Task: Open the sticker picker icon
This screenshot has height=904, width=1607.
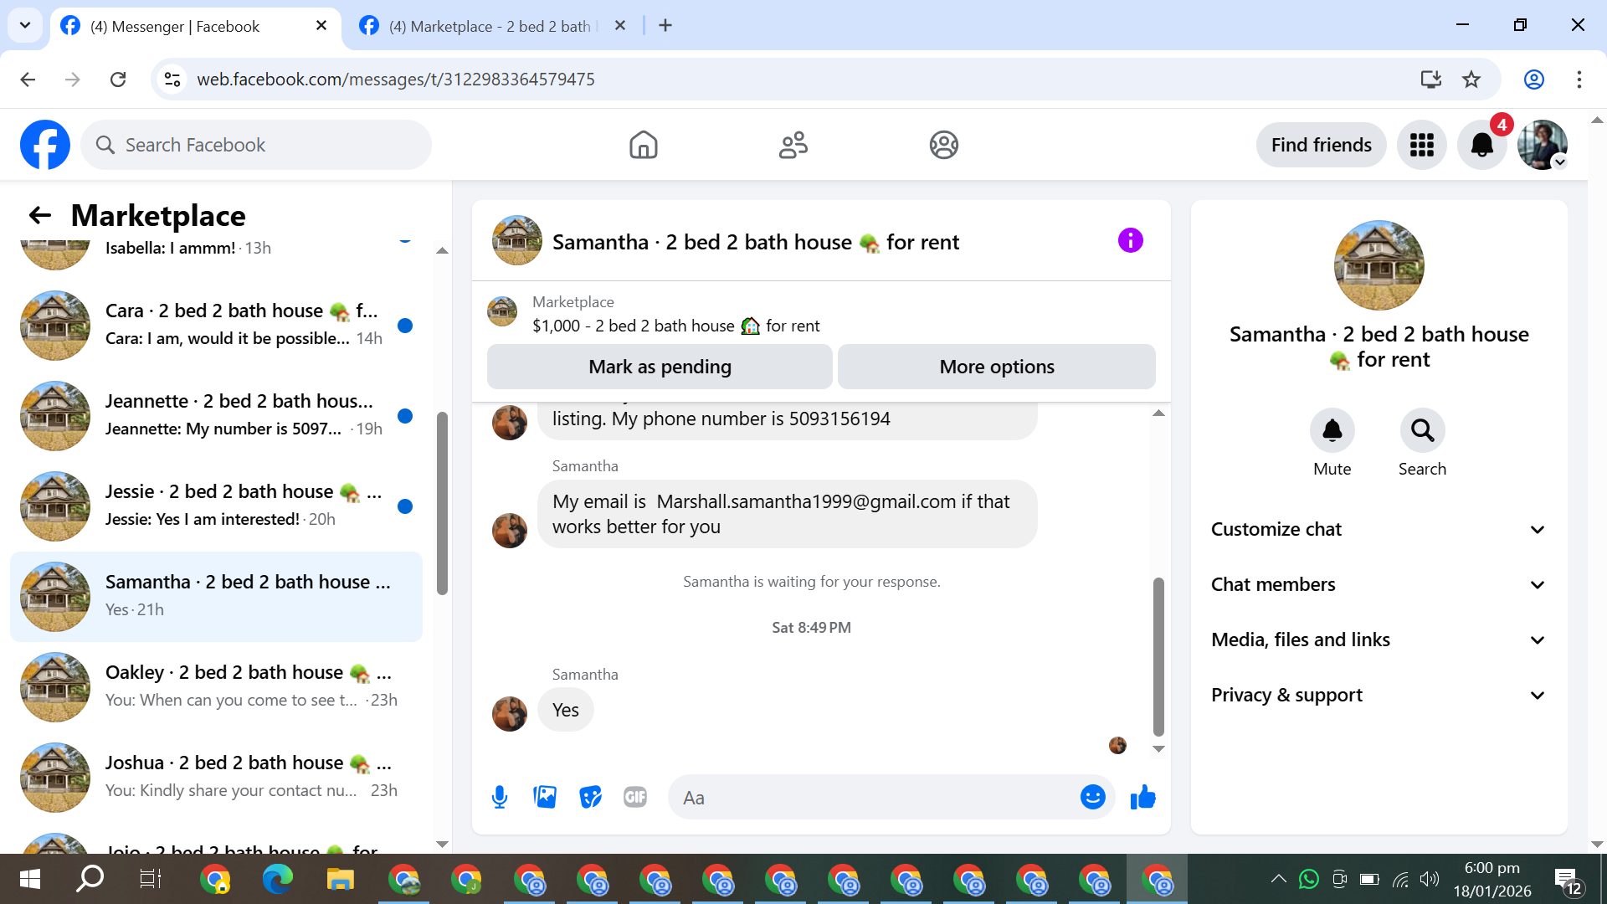Action: tap(590, 797)
